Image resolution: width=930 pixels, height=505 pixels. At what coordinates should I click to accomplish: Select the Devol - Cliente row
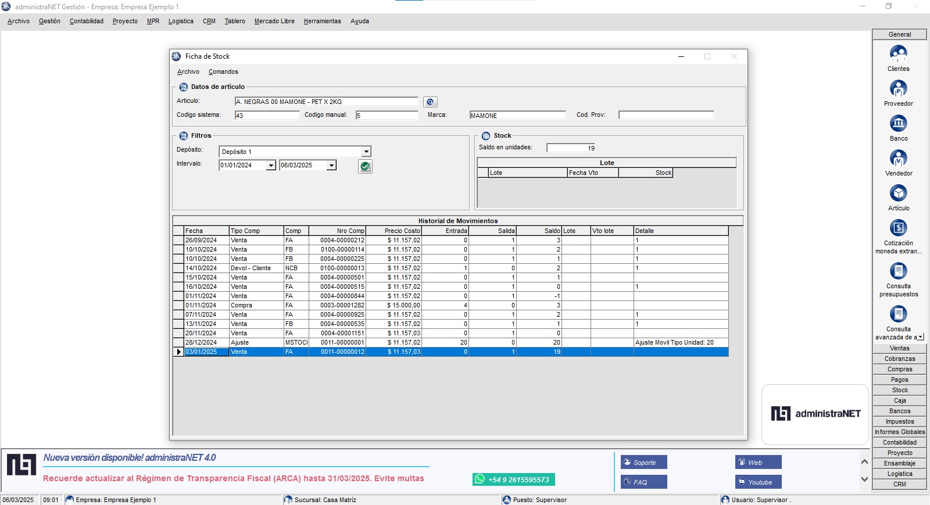pyautogui.click(x=450, y=268)
